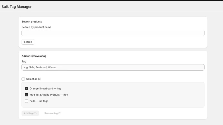
Task: Check the Select all (3) checkbox
Action: tap(23, 79)
